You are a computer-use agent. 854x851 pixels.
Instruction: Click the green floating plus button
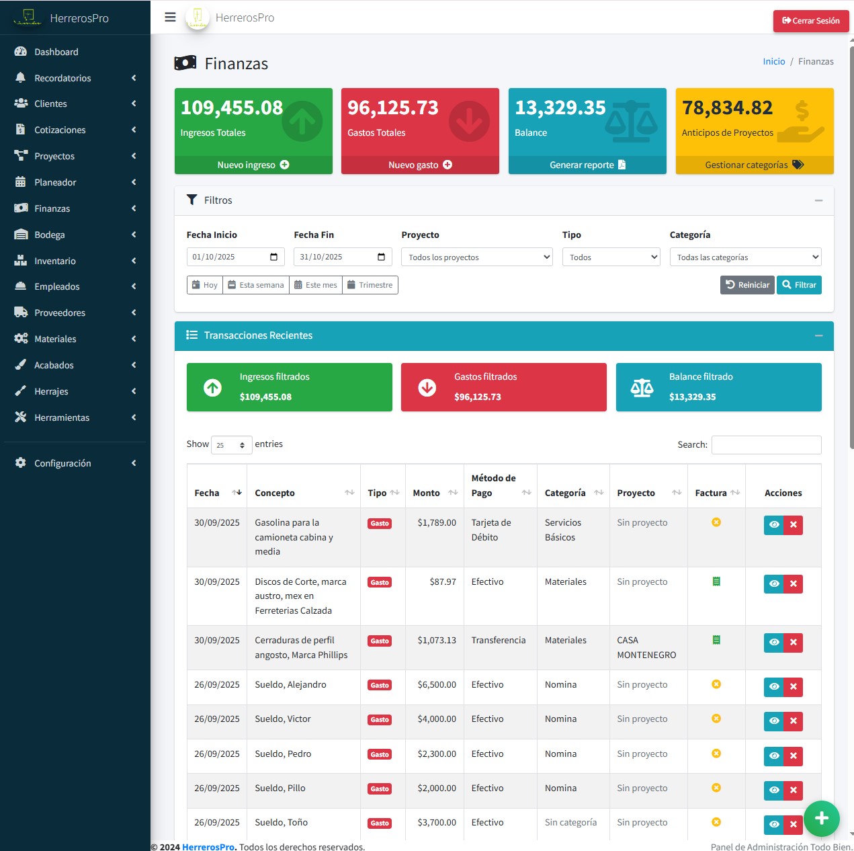click(821, 818)
